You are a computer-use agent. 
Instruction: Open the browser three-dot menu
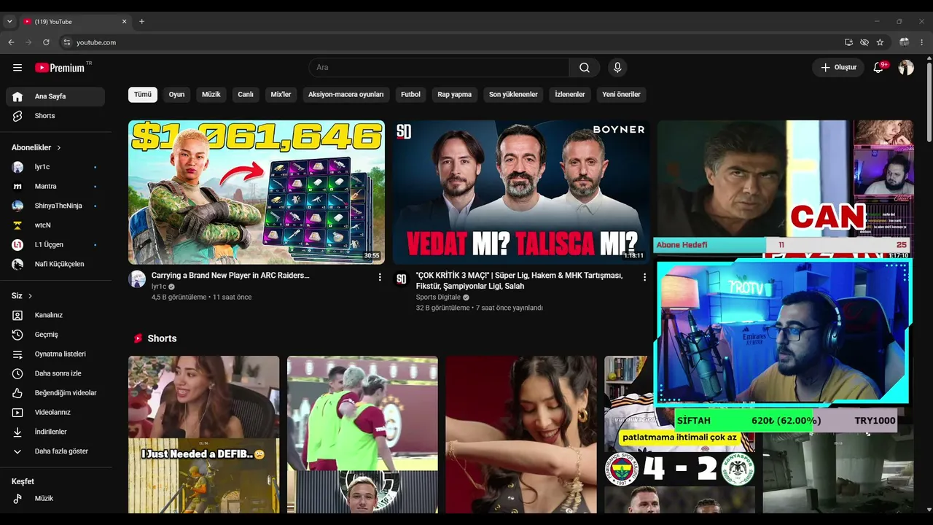click(x=922, y=42)
